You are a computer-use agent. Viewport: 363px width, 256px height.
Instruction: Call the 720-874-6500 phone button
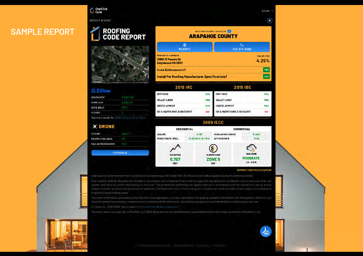point(242,47)
